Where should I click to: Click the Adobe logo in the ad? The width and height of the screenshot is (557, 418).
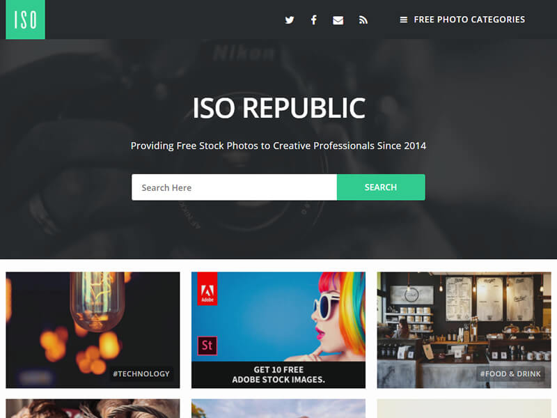click(207, 288)
